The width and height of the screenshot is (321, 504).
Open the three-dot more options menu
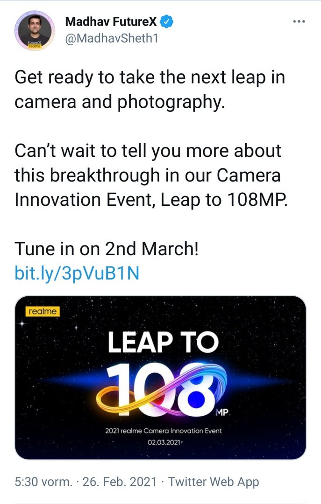299,21
